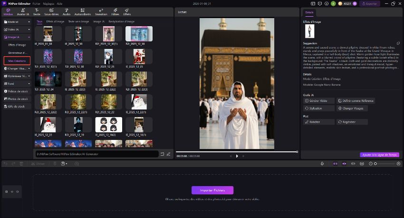Select the IE_2025_12_22 Santa cat thumbnail
The image size is (404, 218).
(x=48, y=125)
